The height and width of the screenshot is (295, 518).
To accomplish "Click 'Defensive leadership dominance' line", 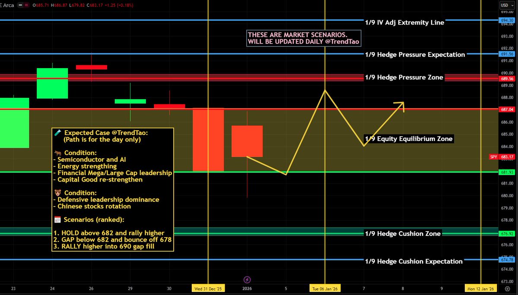I will 106,199.
